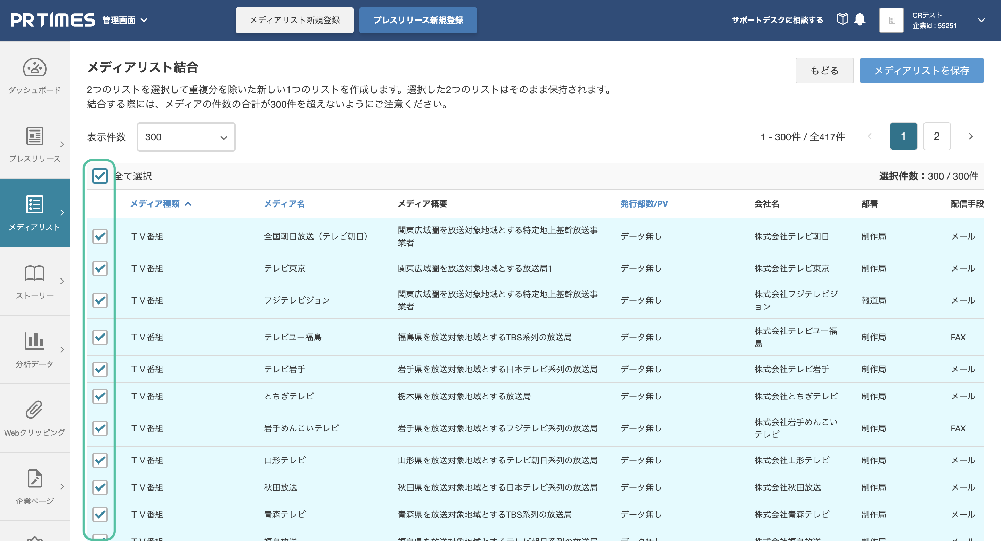The image size is (1001, 541).
Task: Open the ダッシュボード sidebar label
Action: (x=35, y=90)
